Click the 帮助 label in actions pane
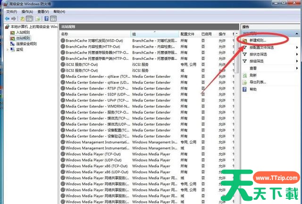The image size is (302, 204). pos(253,89)
